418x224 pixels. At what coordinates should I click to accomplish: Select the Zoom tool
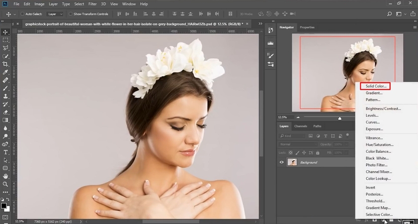tap(5, 184)
